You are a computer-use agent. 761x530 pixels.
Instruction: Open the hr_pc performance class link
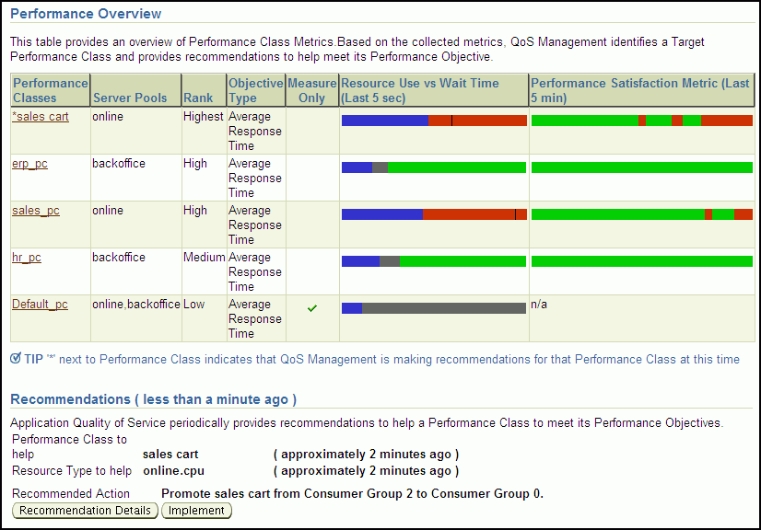point(27,258)
